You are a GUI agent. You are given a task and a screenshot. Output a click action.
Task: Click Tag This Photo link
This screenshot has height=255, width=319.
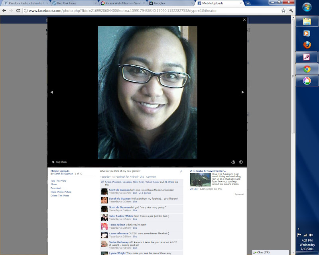point(58,180)
